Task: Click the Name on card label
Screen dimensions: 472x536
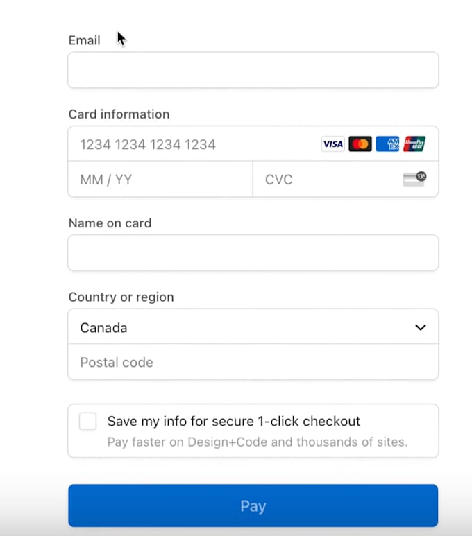Action: [x=110, y=223]
